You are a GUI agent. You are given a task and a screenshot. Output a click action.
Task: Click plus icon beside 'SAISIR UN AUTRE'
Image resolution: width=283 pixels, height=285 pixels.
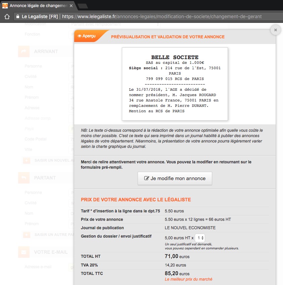point(27,235)
